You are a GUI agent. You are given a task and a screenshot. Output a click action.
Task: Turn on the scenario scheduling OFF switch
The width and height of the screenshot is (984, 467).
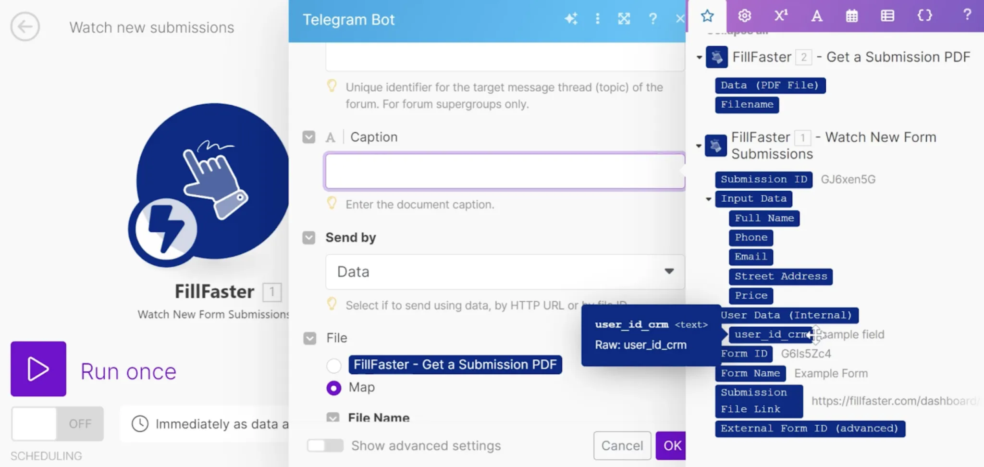[x=58, y=424]
